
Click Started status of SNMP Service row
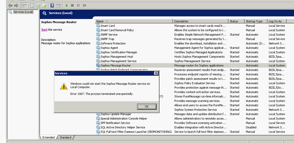[x=234, y=35]
